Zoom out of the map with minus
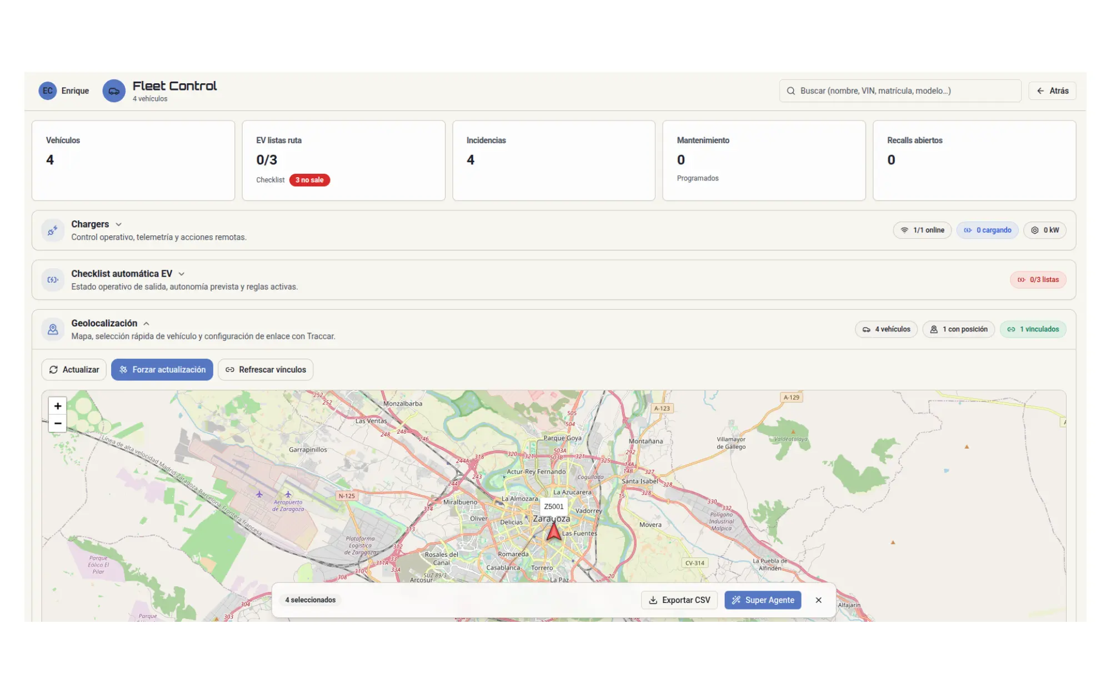 coord(58,423)
